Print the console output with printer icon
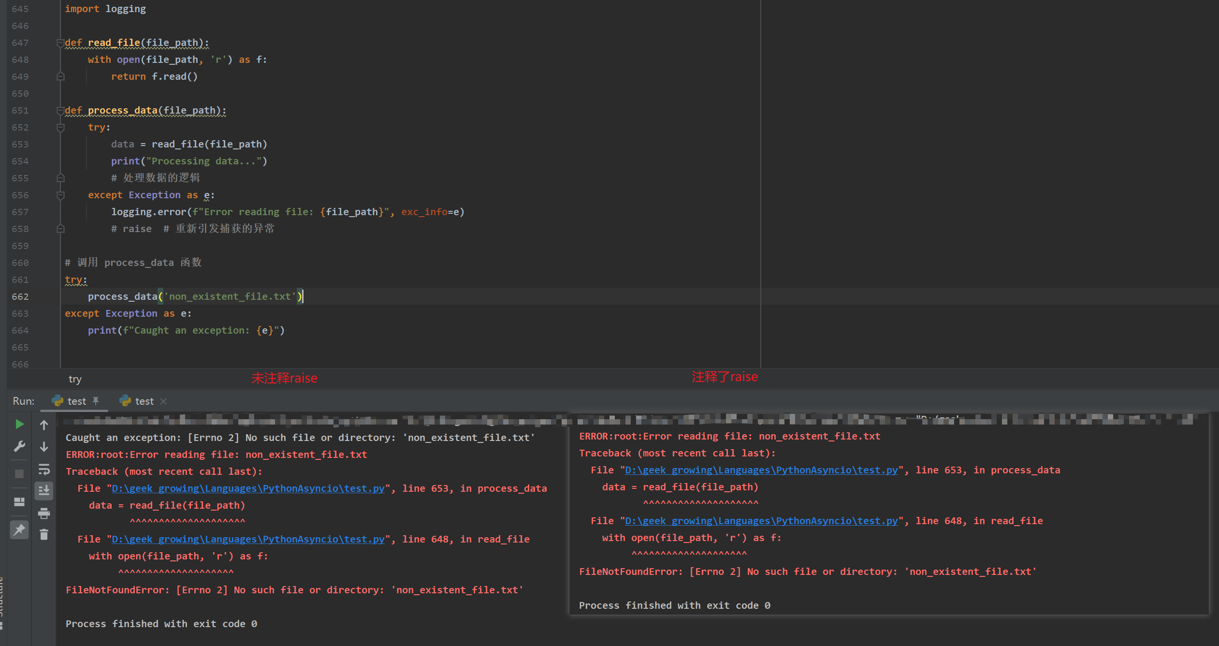This screenshot has height=646, width=1219. point(44,513)
